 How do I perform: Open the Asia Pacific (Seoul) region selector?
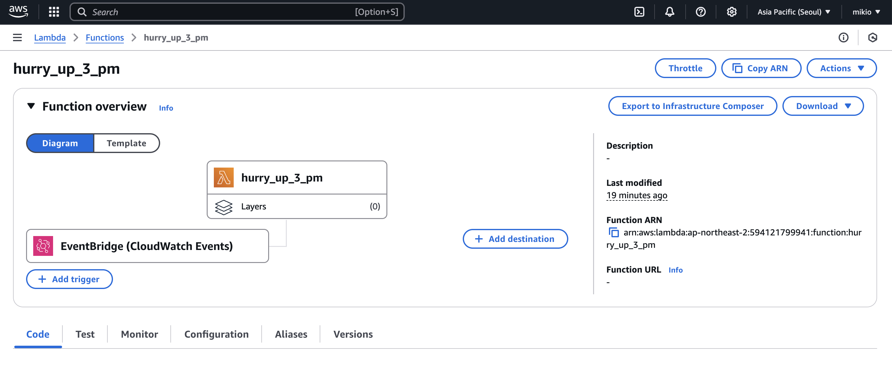click(x=794, y=12)
